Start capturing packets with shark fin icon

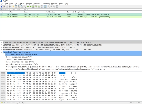point(2,6)
